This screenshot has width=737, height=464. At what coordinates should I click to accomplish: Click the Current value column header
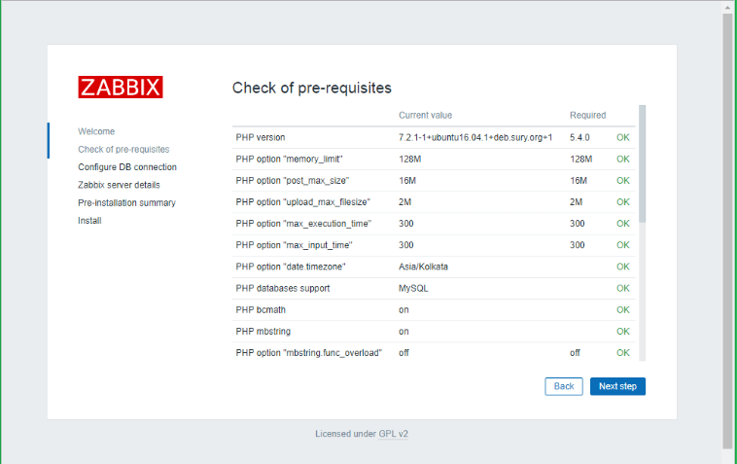pos(425,115)
